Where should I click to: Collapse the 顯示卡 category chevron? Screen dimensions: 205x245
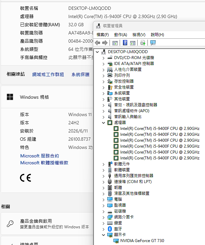[x=103, y=235]
